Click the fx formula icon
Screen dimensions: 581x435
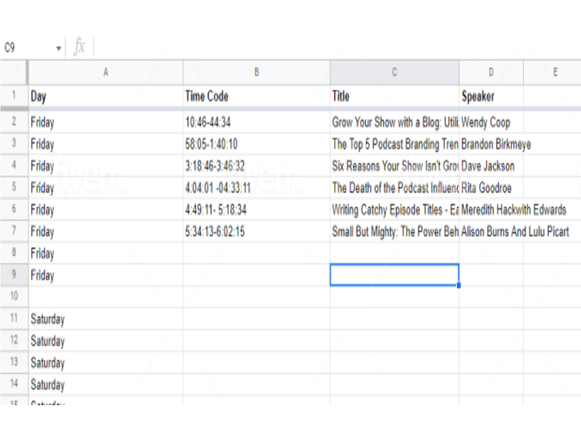tap(79, 48)
